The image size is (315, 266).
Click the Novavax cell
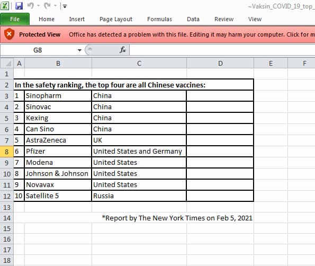pos(58,185)
